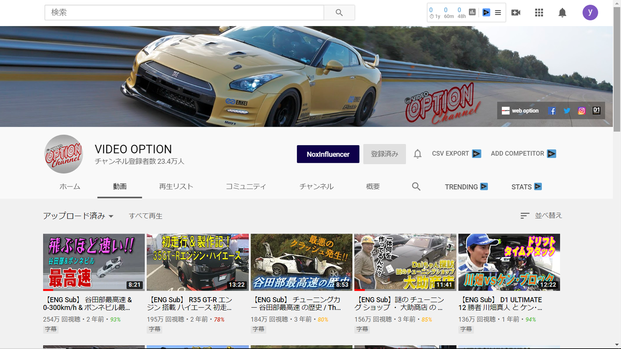Open the 13:22 R35 GT-R ハイエース thumbnail
Screen dimensions: 621x349
point(198,262)
